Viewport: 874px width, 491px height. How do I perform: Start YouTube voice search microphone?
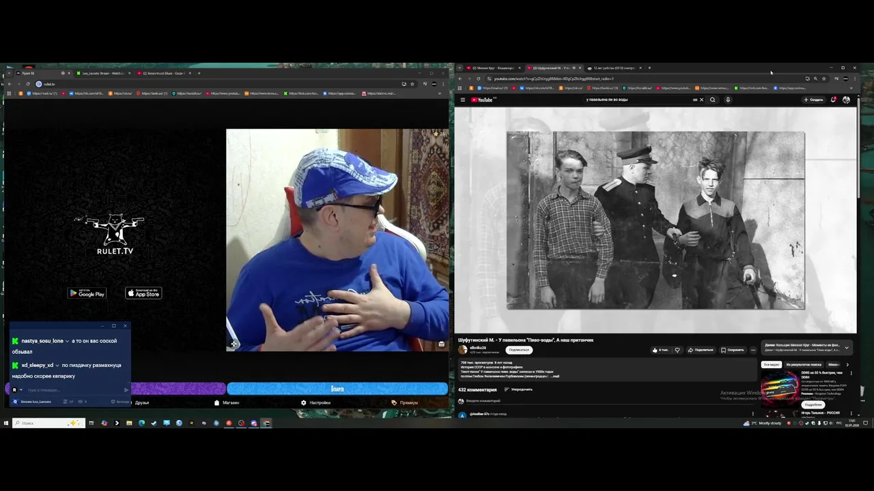(728, 100)
